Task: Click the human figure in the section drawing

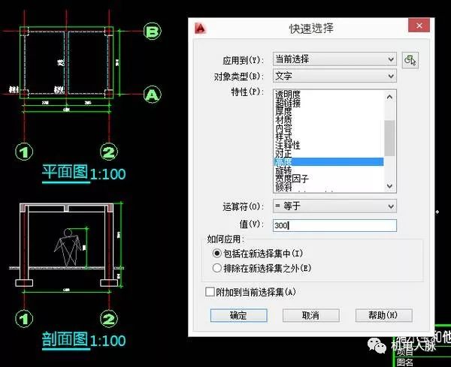Action: tap(68, 247)
